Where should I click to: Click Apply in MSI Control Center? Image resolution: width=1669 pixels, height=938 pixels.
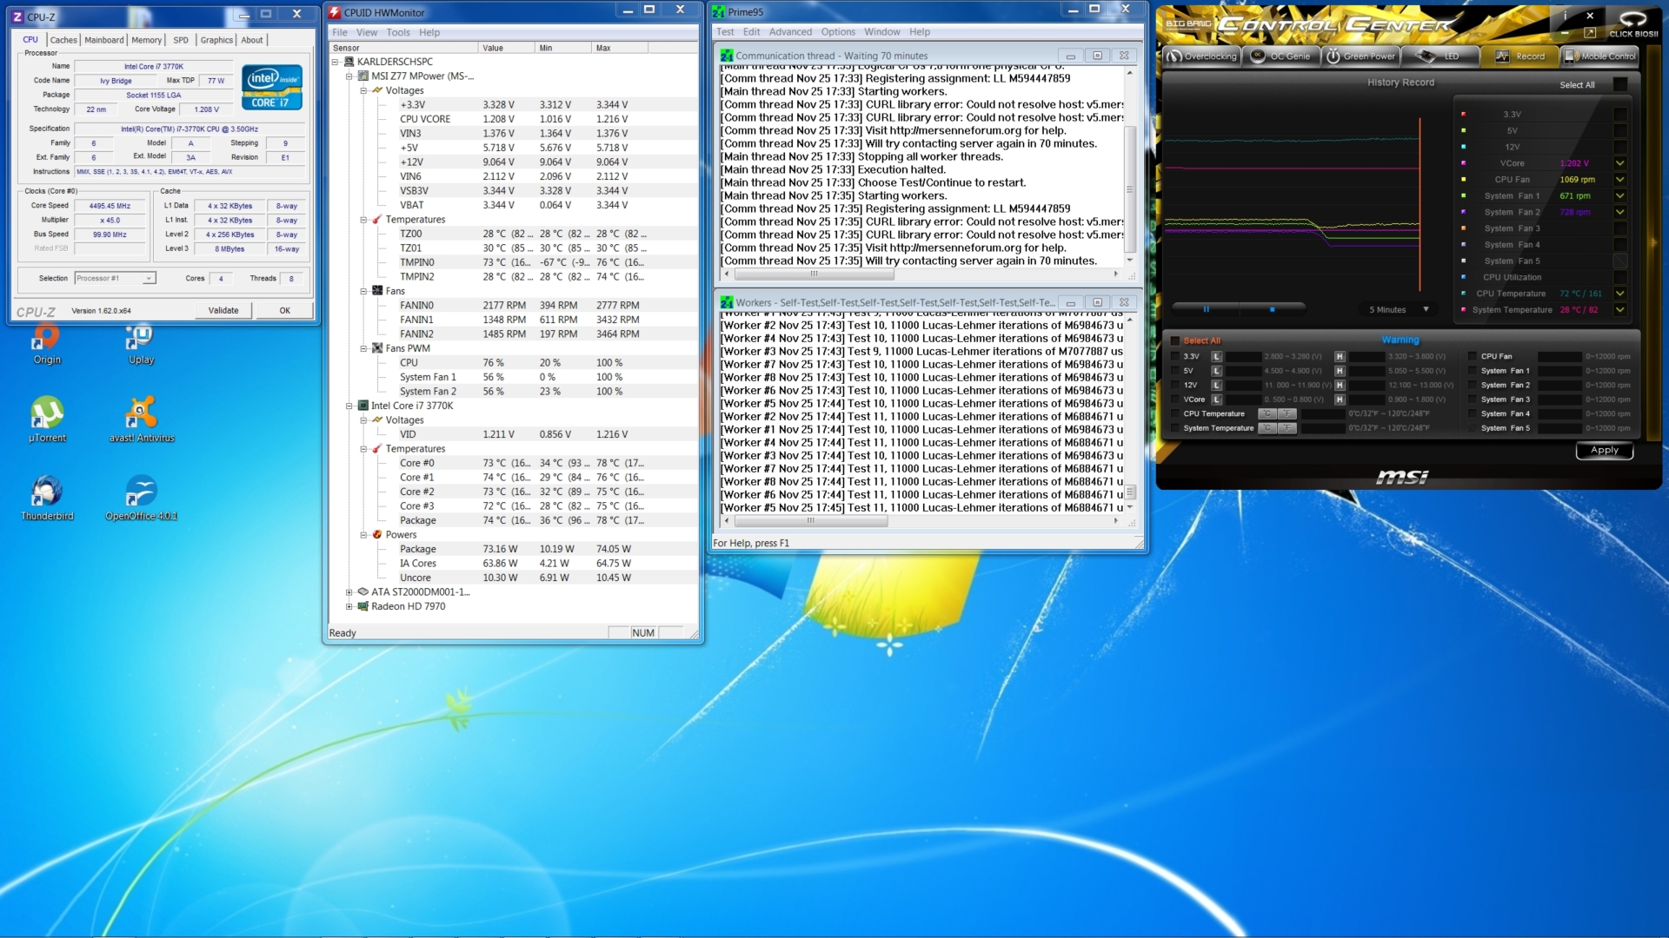[1605, 450]
